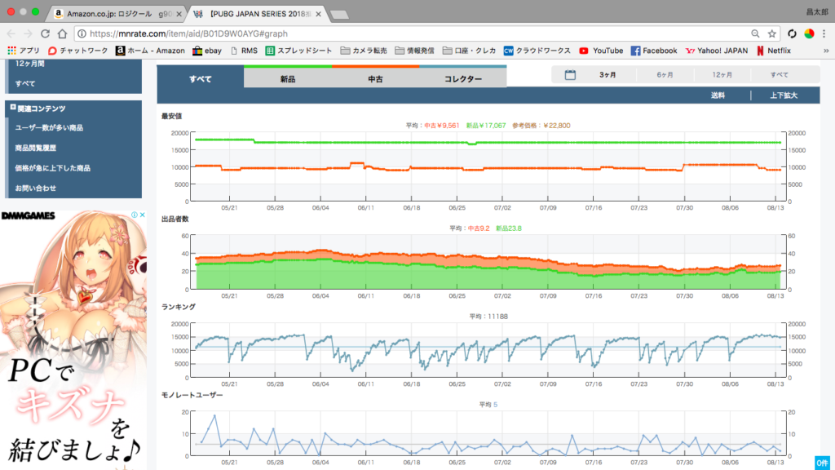This screenshot has width=835, height=470.
Task: Open 商品閲覧履歴 in the sidebar
Action: 35,149
